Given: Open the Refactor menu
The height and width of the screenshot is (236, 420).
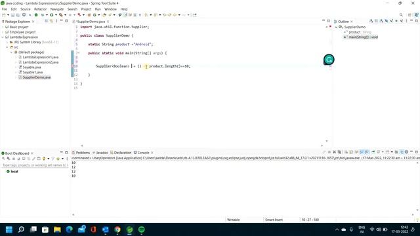Looking at the screenshot, I should click(41, 9).
